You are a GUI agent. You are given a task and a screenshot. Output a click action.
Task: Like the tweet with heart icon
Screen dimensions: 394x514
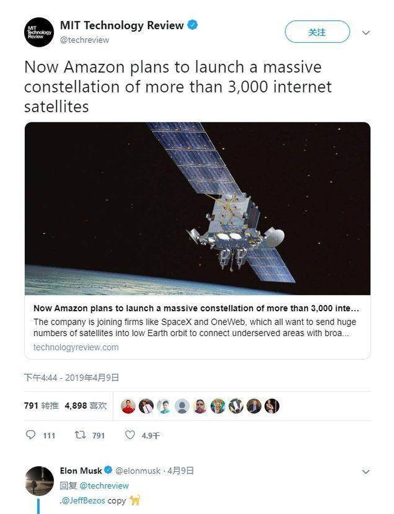click(x=130, y=435)
